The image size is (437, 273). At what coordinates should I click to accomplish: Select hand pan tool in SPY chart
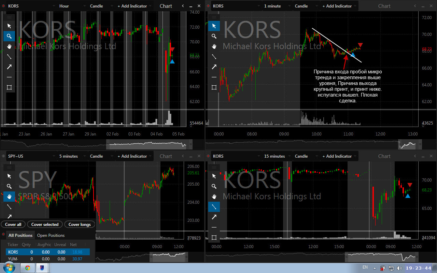point(9,197)
